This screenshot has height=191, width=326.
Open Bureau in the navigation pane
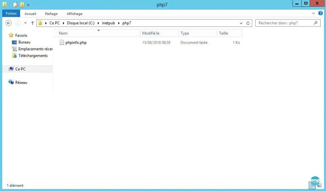[x=24, y=42]
